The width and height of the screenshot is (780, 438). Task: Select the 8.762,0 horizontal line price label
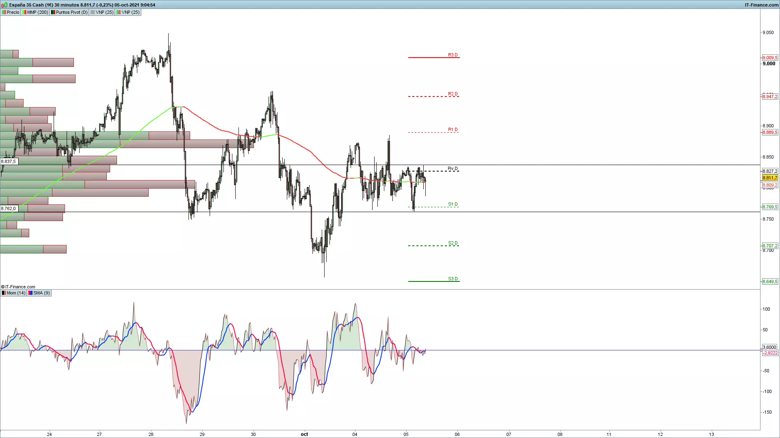click(9, 208)
